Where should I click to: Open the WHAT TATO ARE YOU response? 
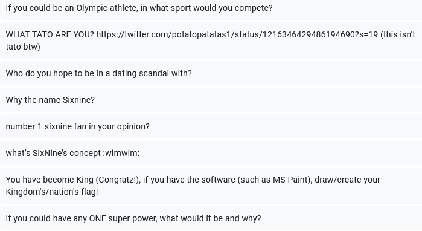pos(211,41)
